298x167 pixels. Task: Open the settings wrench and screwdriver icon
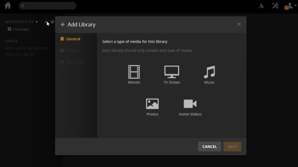click(275, 6)
